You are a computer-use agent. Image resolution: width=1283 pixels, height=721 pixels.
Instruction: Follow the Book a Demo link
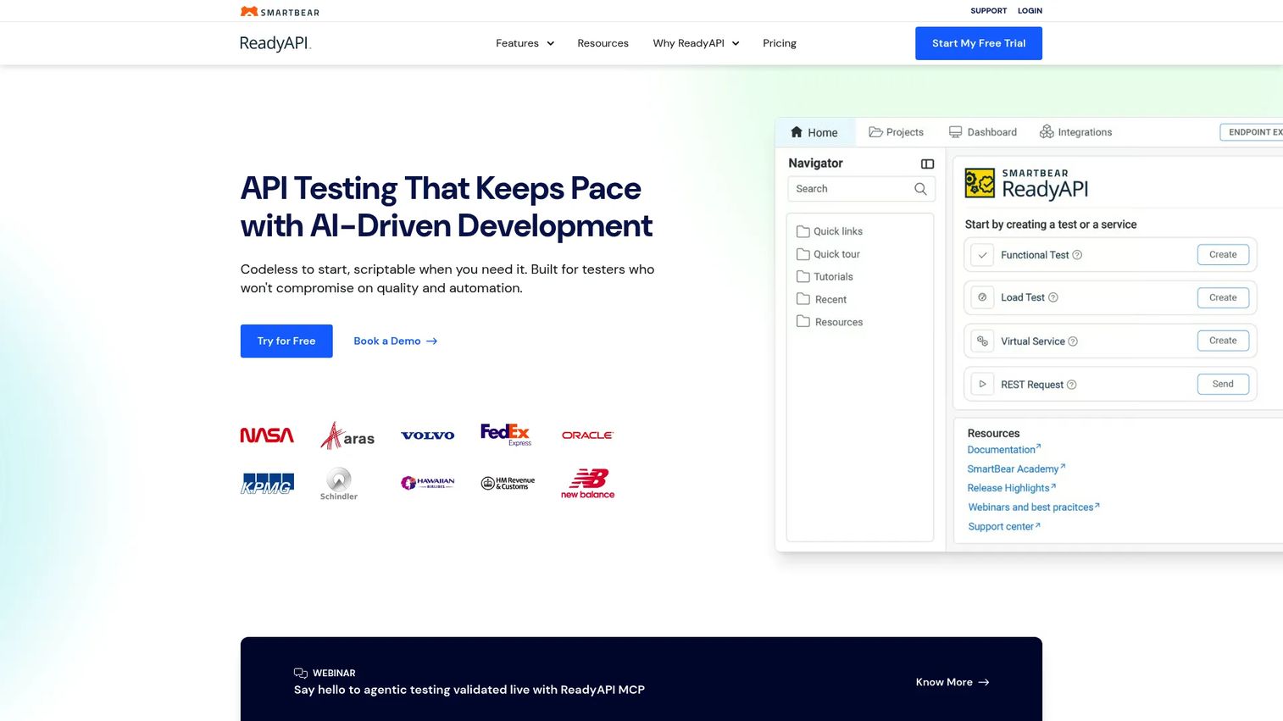click(x=396, y=341)
